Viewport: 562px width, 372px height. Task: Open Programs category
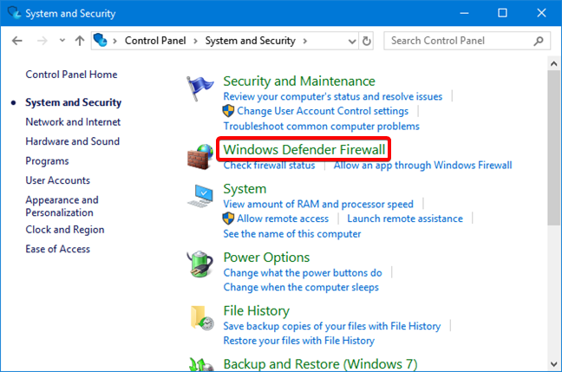(x=47, y=161)
